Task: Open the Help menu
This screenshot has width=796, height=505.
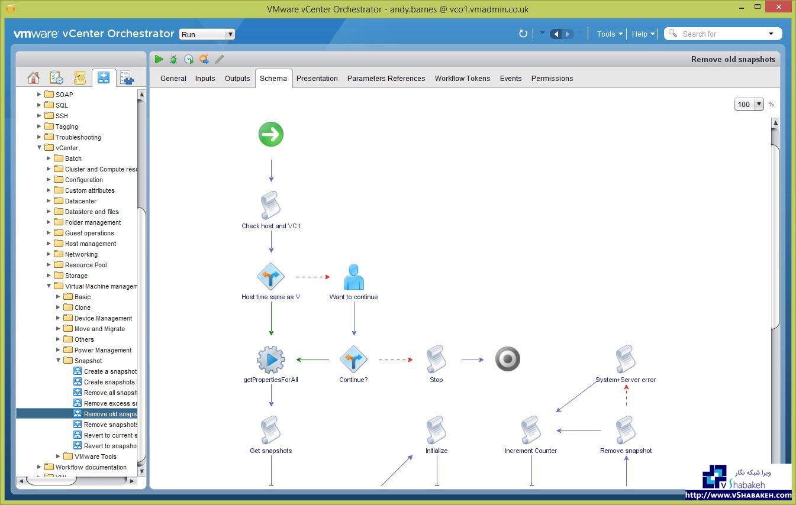Action: 643,34
